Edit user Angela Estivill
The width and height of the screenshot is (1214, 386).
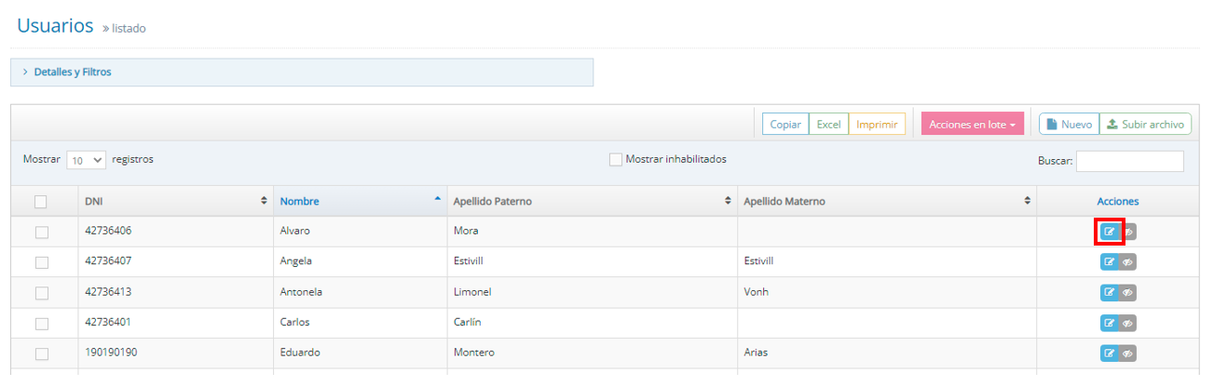click(1109, 262)
